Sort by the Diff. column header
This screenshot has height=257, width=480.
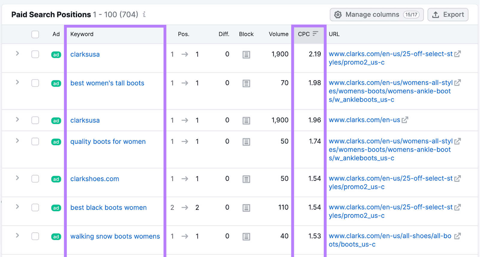click(x=224, y=34)
